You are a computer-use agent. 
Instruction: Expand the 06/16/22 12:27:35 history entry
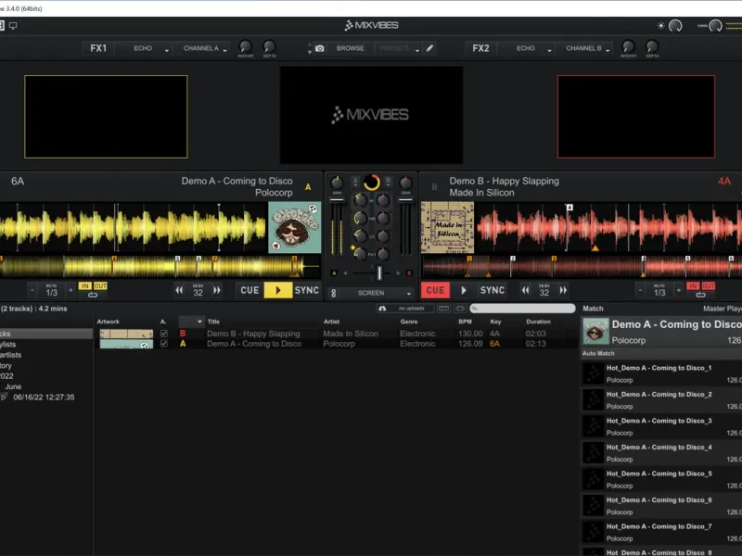click(x=4, y=398)
